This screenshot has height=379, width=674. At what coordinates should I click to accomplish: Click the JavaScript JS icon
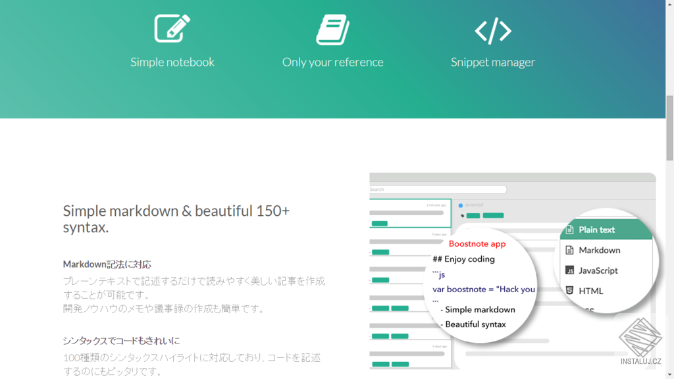[569, 270]
